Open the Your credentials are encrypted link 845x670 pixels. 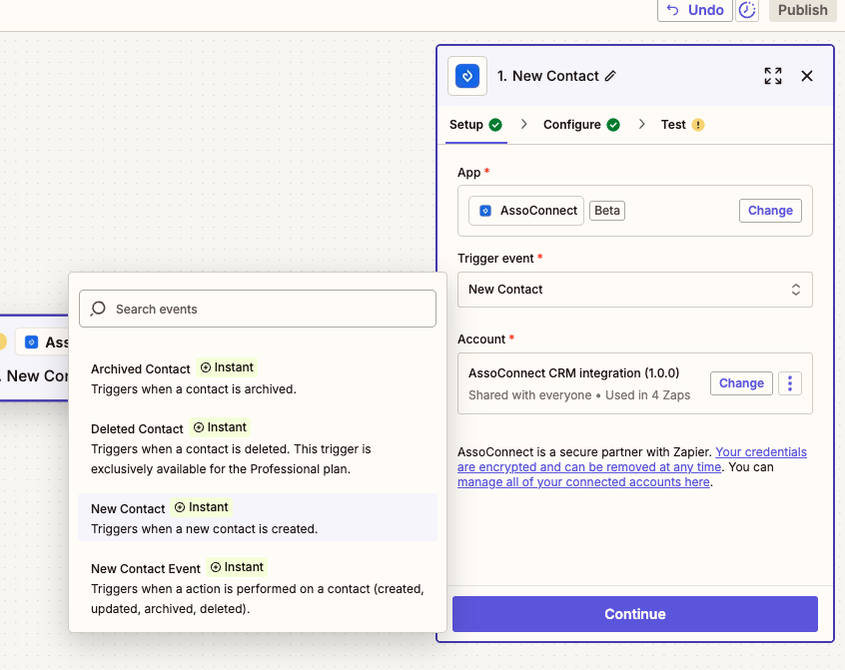631,459
